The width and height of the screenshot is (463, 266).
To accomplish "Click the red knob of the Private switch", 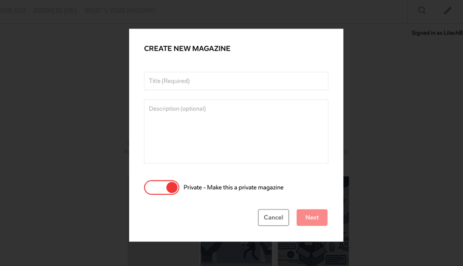I will click(x=172, y=187).
